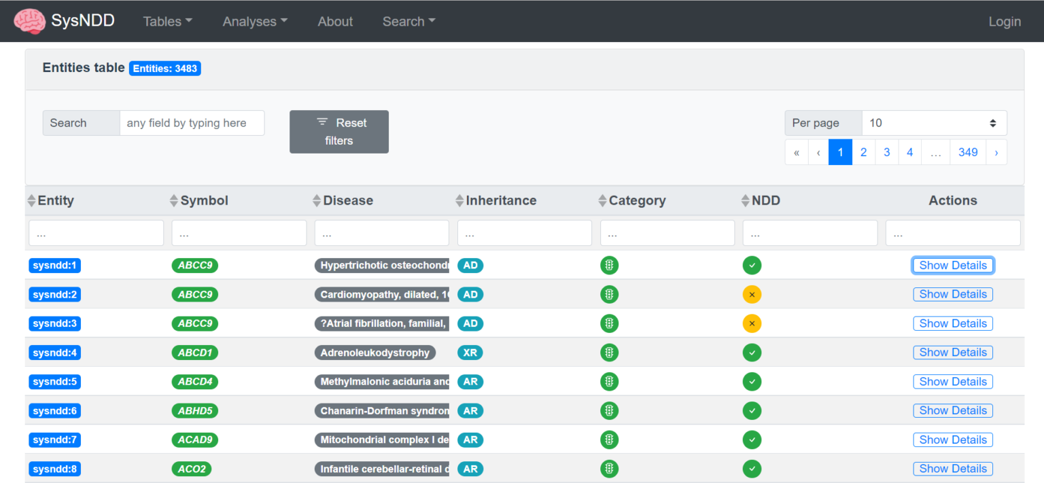The image size is (1044, 483).
Task: Click the green NDD checkmark for sysndd:4
Action: 752,353
